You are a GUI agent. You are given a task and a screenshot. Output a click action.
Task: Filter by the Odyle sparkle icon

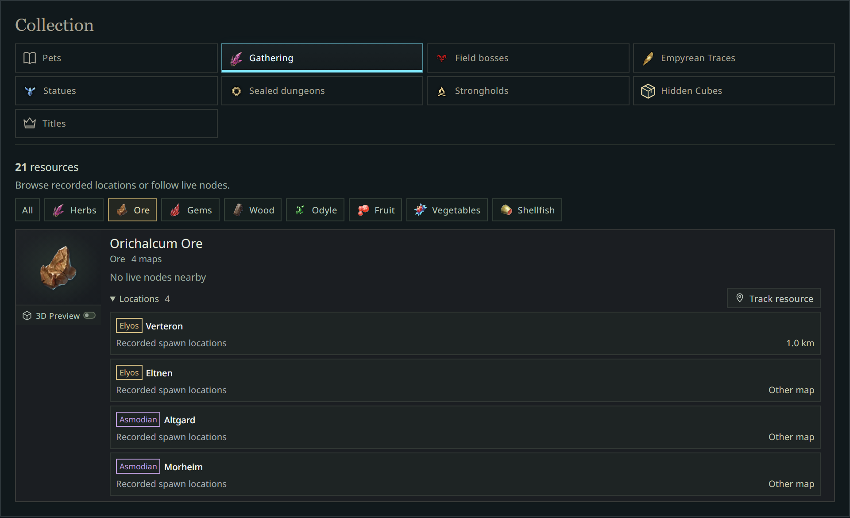click(300, 210)
